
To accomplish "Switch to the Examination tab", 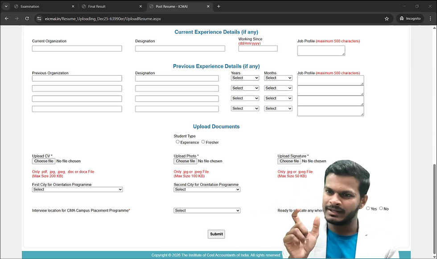I will [44, 6].
